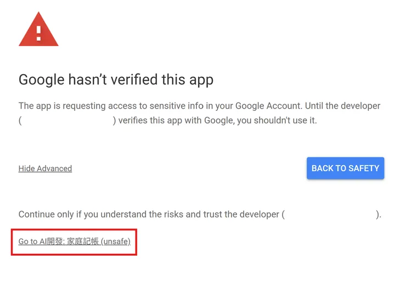This screenshot has width=406, height=288.
Task: Click the blank developer email in first paragraph
Action: [x=67, y=120]
